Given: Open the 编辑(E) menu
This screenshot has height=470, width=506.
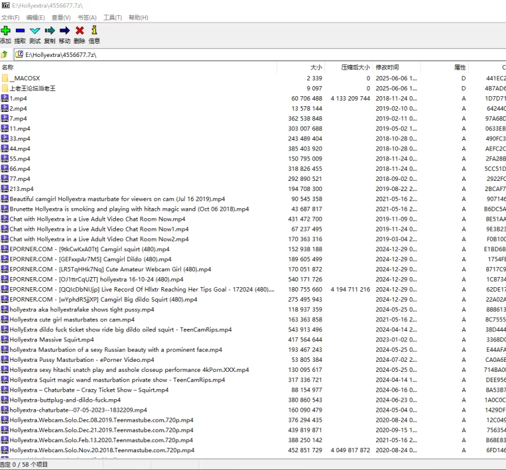Looking at the screenshot, I should click(x=35, y=18).
